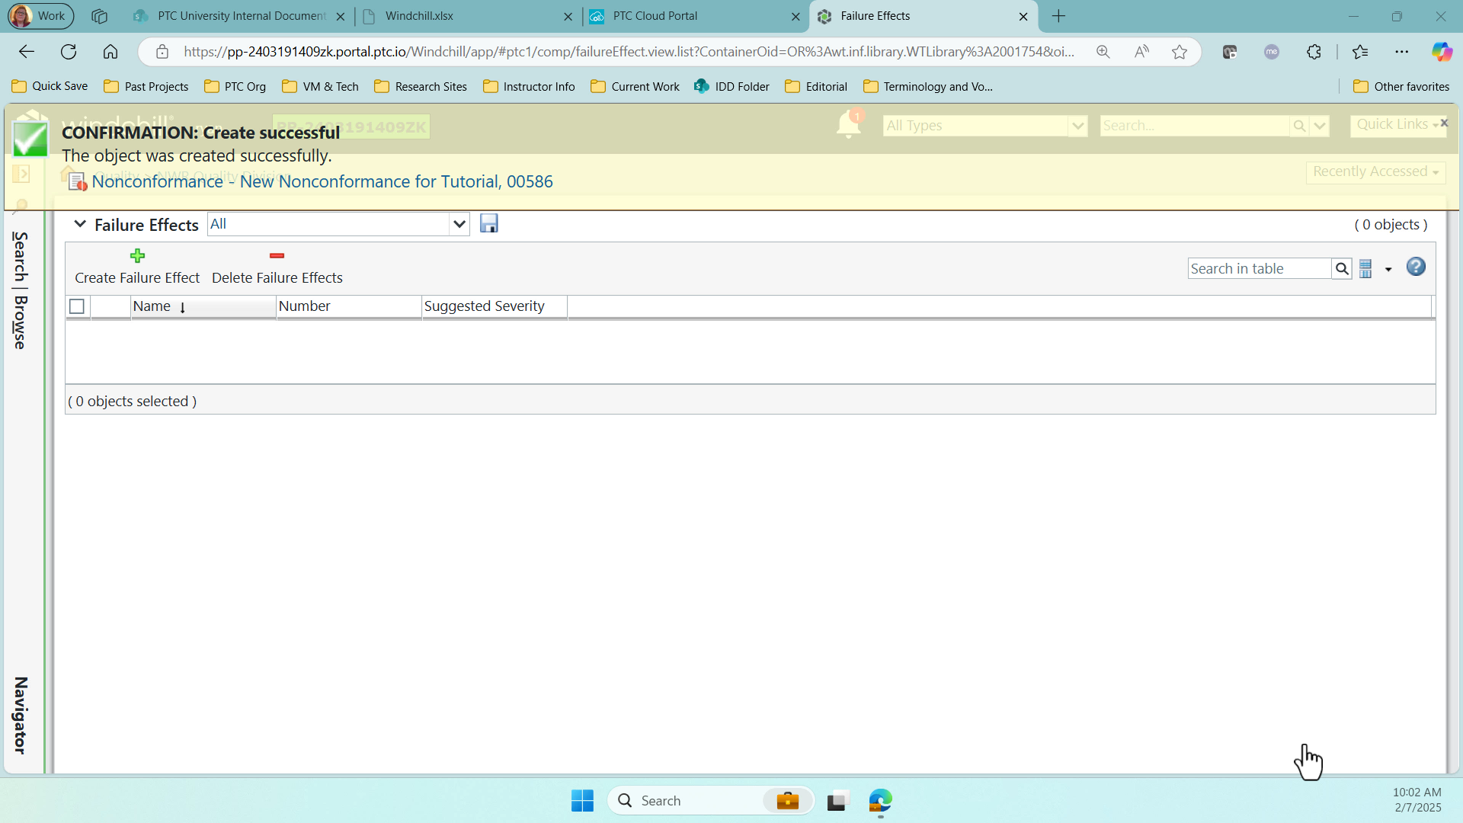
Task: Click the table help question mark icon
Action: click(x=1416, y=267)
